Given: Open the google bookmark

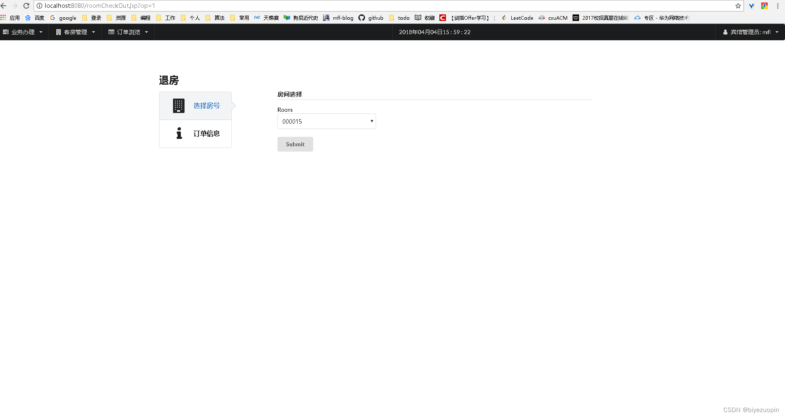Looking at the screenshot, I should (63, 18).
